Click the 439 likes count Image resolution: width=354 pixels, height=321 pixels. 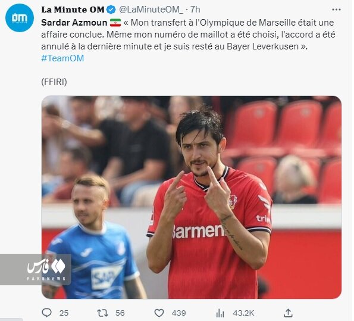(x=178, y=313)
